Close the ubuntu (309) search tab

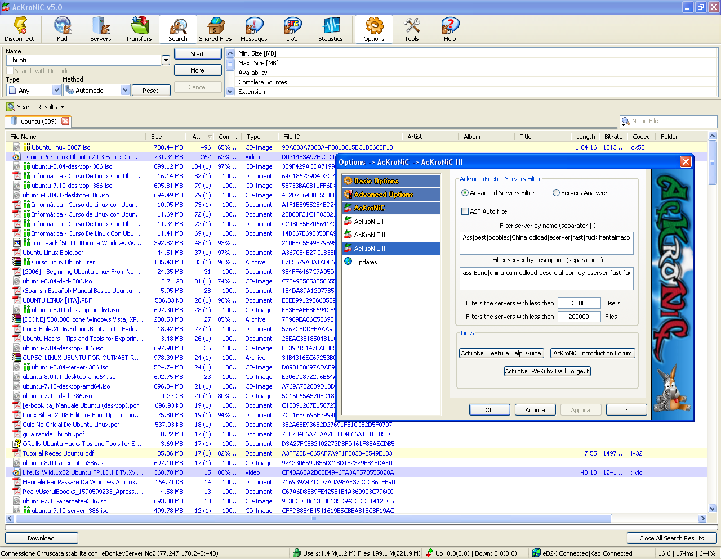coord(65,121)
